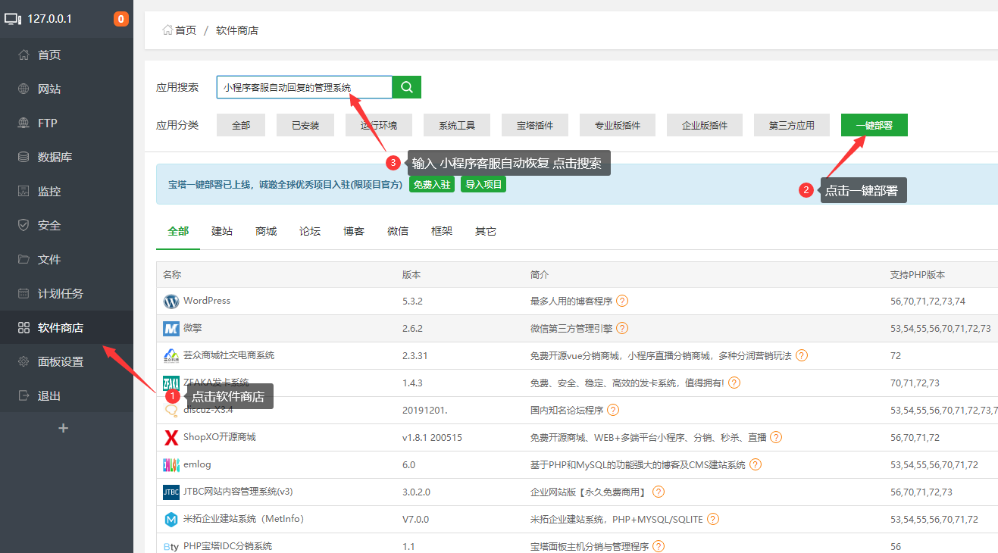Click the home icon in the breadcrumb
The image size is (998, 553).
167,30
